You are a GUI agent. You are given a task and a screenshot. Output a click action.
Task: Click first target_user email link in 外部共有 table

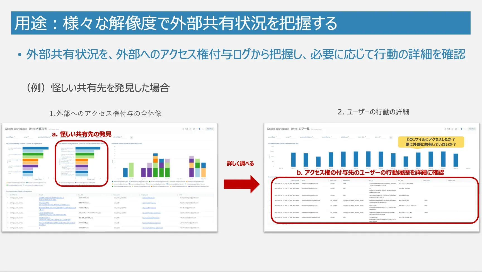pyautogui.click(x=148, y=198)
